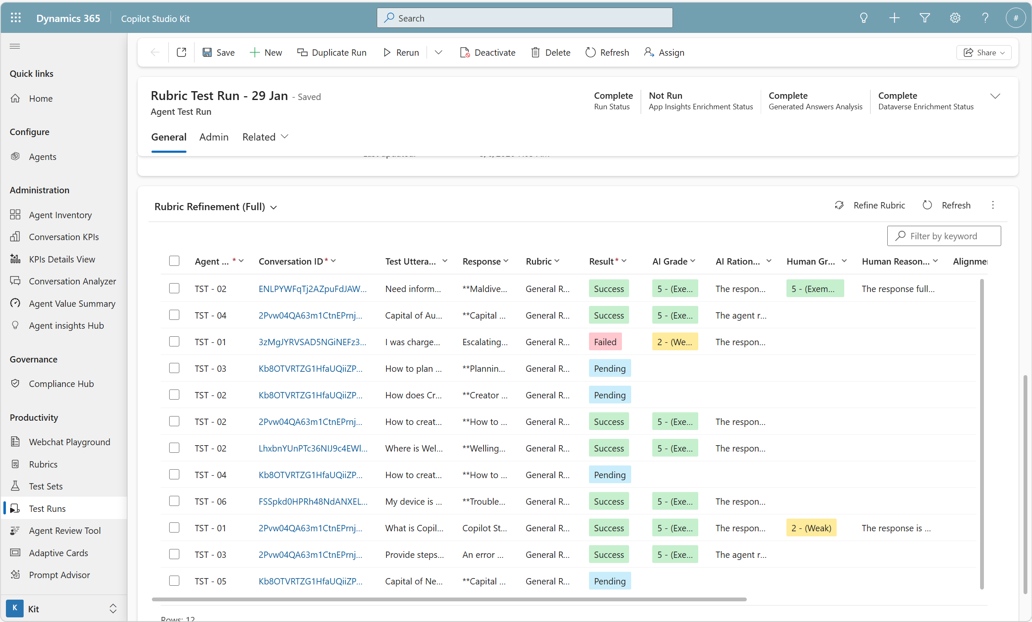Image resolution: width=1032 pixels, height=622 pixels.
Task: Click the Share button
Action: coord(983,52)
